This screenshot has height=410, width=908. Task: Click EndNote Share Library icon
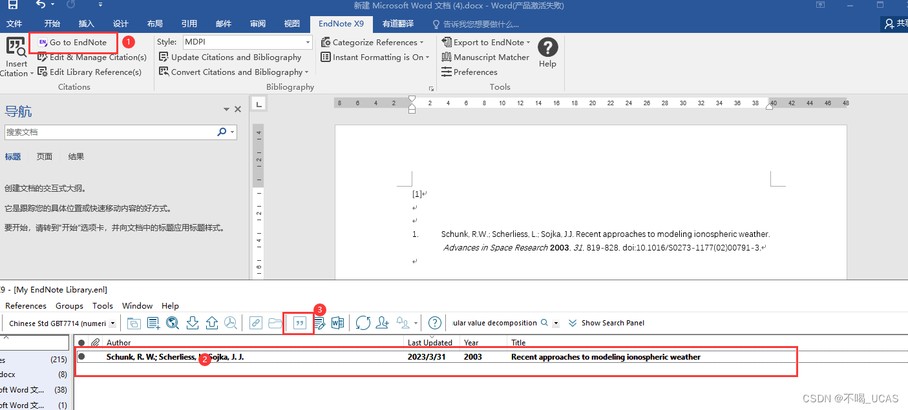point(383,323)
